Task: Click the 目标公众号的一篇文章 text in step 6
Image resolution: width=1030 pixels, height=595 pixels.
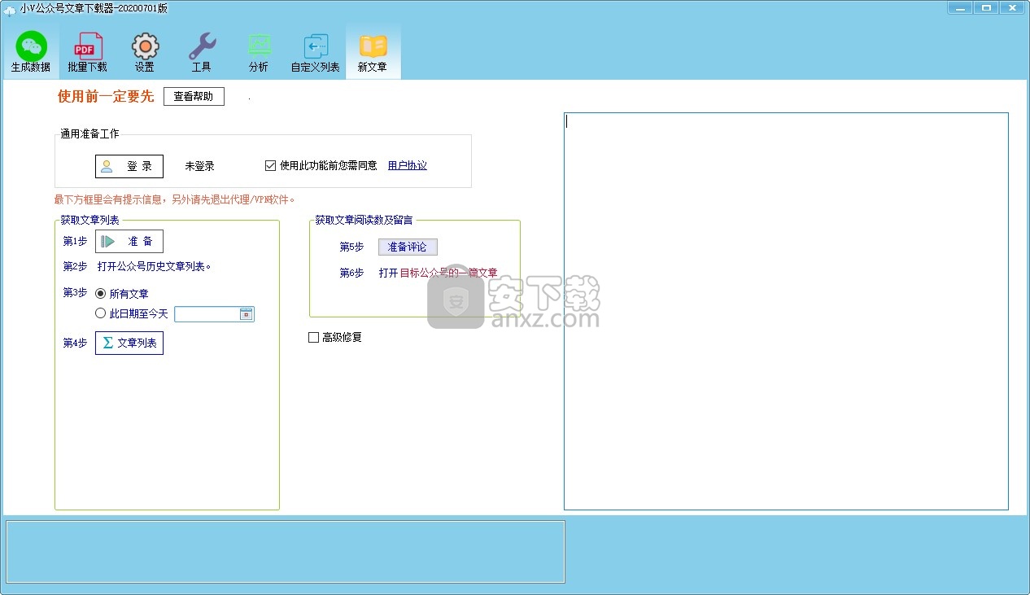Action: coord(448,273)
